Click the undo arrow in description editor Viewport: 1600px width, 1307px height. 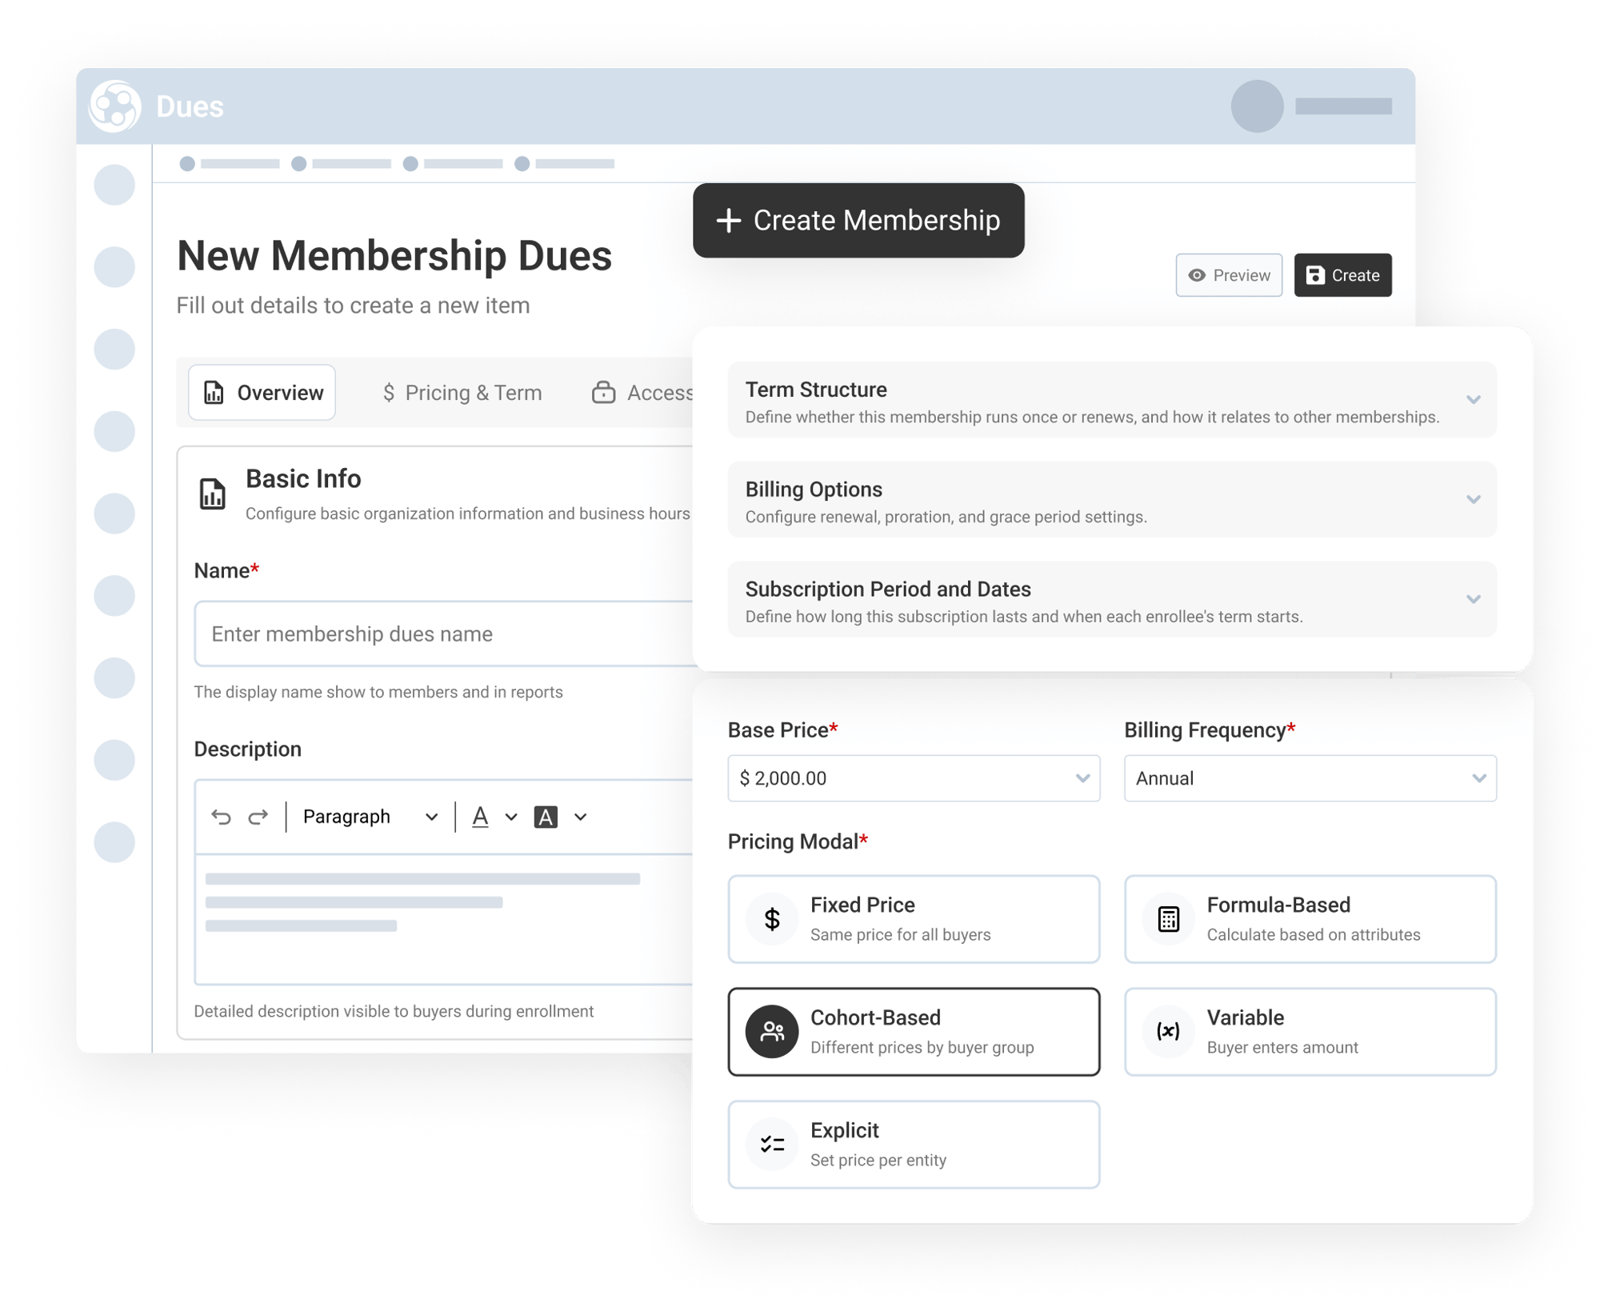point(222,817)
